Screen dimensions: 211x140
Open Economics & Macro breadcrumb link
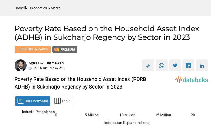(45, 8)
